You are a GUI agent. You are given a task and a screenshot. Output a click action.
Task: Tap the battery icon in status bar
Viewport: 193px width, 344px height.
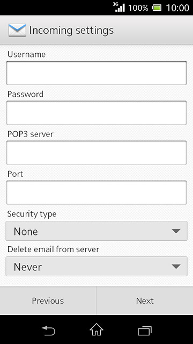157,8
